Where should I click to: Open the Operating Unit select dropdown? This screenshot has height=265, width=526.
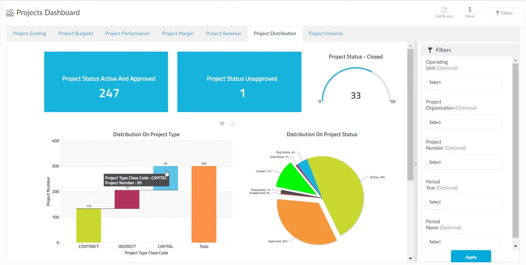pyautogui.click(x=463, y=82)
